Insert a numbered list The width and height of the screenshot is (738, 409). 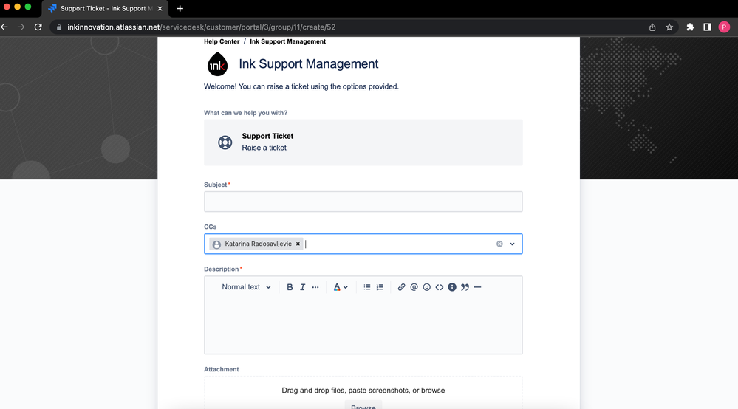pos(380,287)
